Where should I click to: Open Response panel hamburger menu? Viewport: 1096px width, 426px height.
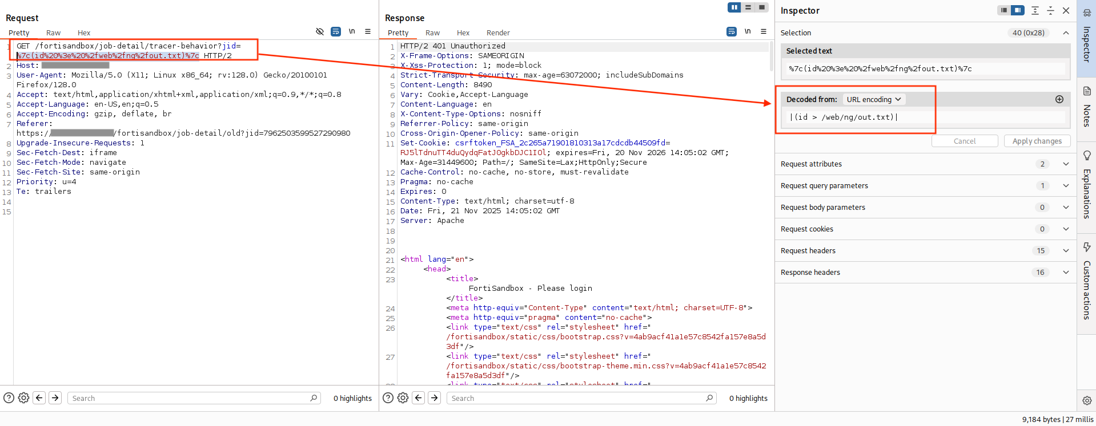pyautogui.click(x=764, y=32)
